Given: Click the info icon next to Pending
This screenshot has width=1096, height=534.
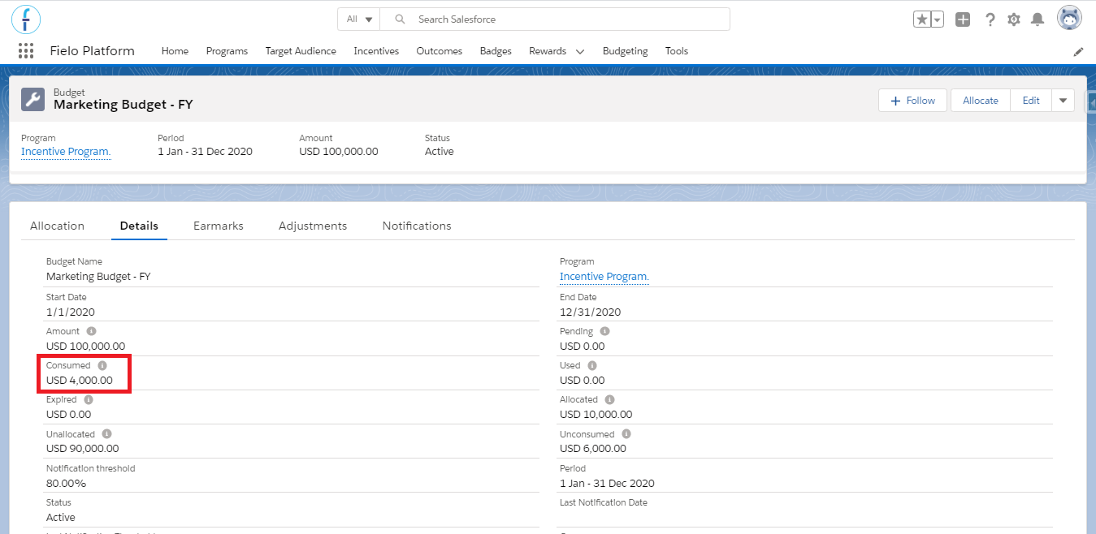Looking at the screenshot, I should pyautogui.click(x=604, y=331).
